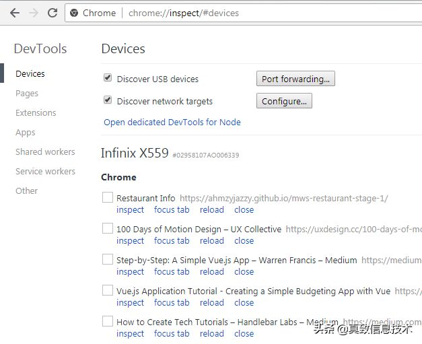
Task: Select Pages in the sidebar
Action: pos(27,94)
